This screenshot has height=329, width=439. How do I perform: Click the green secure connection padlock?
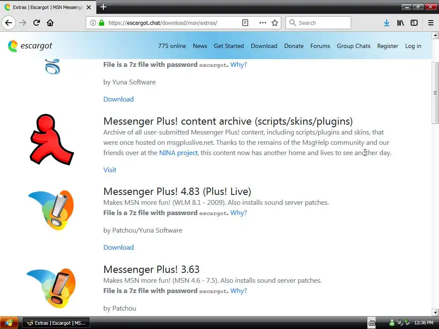click(101, 23)
